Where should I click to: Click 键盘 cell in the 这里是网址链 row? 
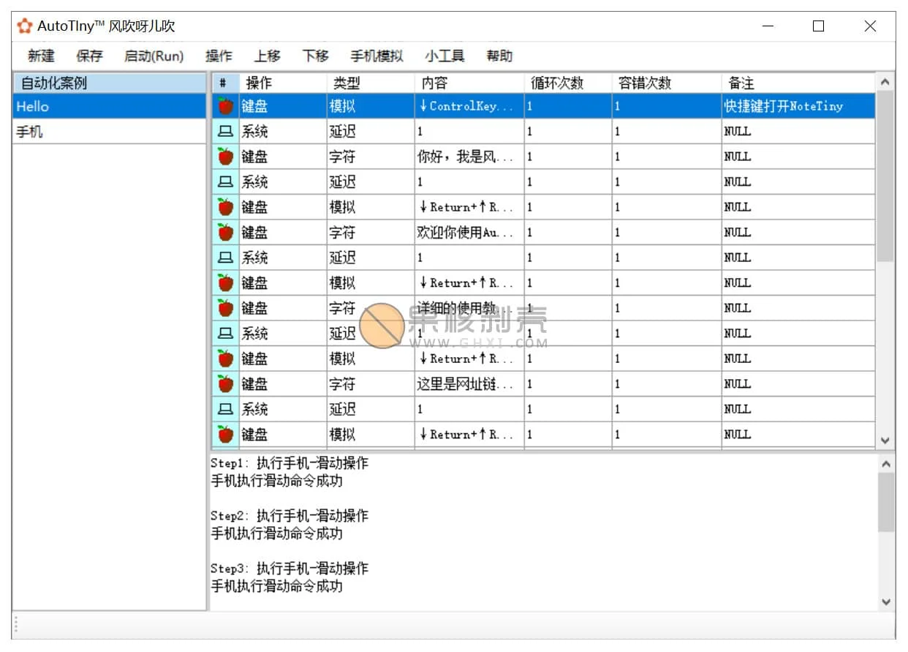point(283,384)
